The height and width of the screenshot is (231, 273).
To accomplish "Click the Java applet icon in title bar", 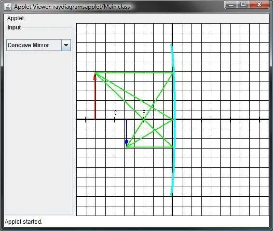I will pyautogui.click(x=8, y=7).
